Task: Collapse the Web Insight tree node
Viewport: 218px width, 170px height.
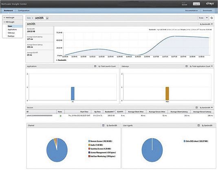Action: 4,18
